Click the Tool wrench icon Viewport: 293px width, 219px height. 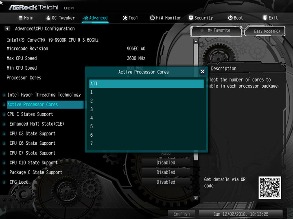point(125,18)
